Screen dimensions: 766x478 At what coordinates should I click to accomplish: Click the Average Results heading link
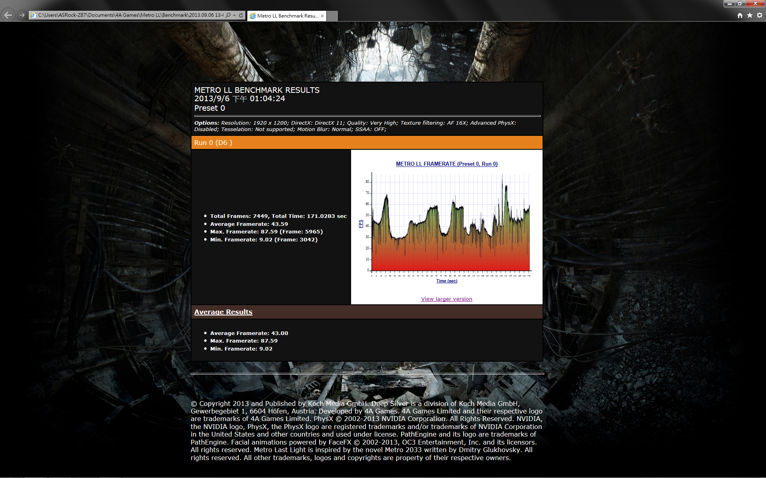(223, 312)
